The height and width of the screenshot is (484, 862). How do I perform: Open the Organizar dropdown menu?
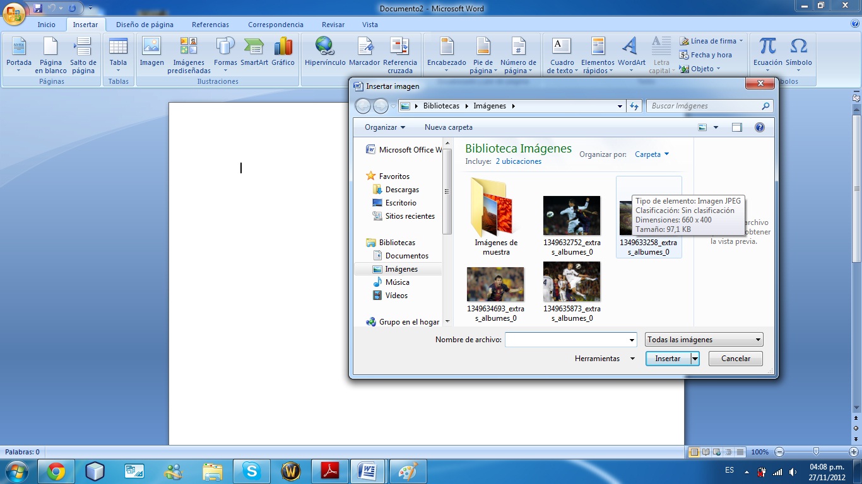coord(385,127)
